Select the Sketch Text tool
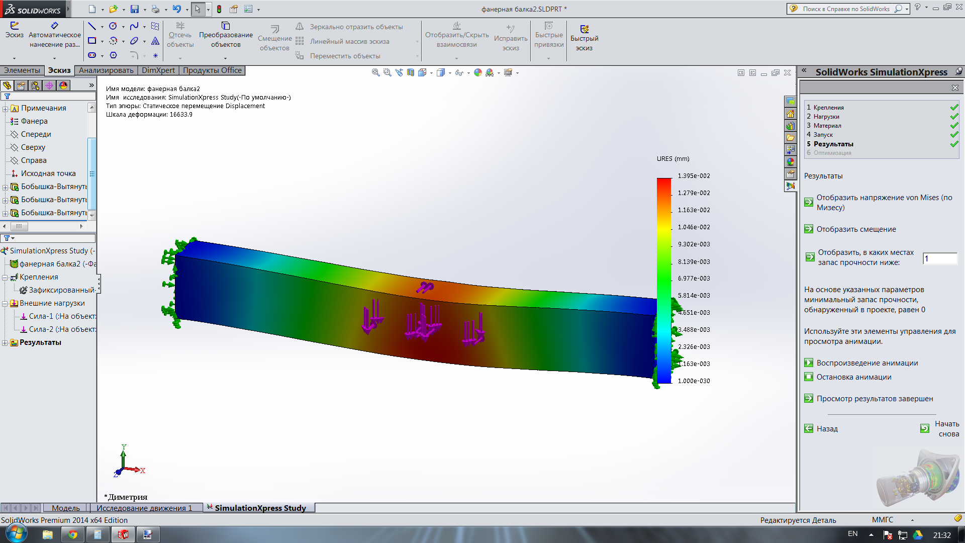The width and height of the screenshot is (965, 543). click(155, 41)
